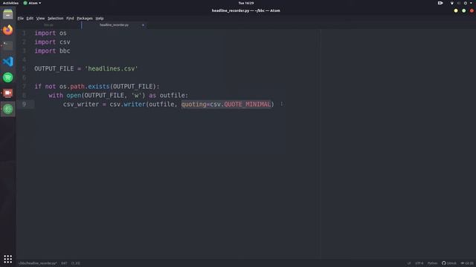Open the Terminal from the dock
The height and width of the screenshot is (267, 476).
pyautogui.click(x=8, y=45)
